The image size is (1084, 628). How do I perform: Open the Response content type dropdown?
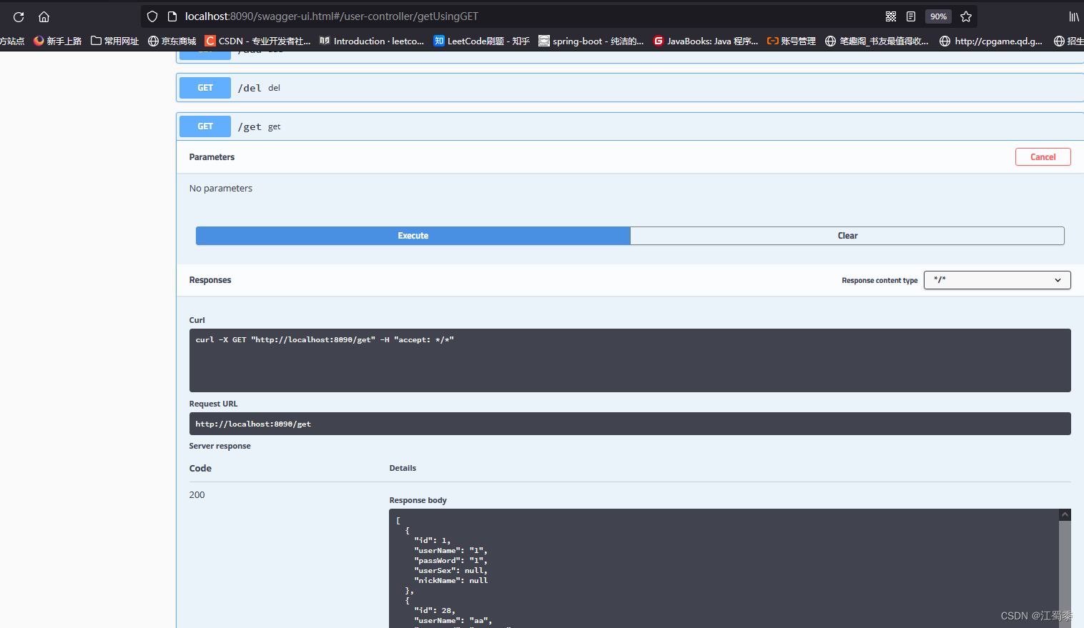pos(997,280)
